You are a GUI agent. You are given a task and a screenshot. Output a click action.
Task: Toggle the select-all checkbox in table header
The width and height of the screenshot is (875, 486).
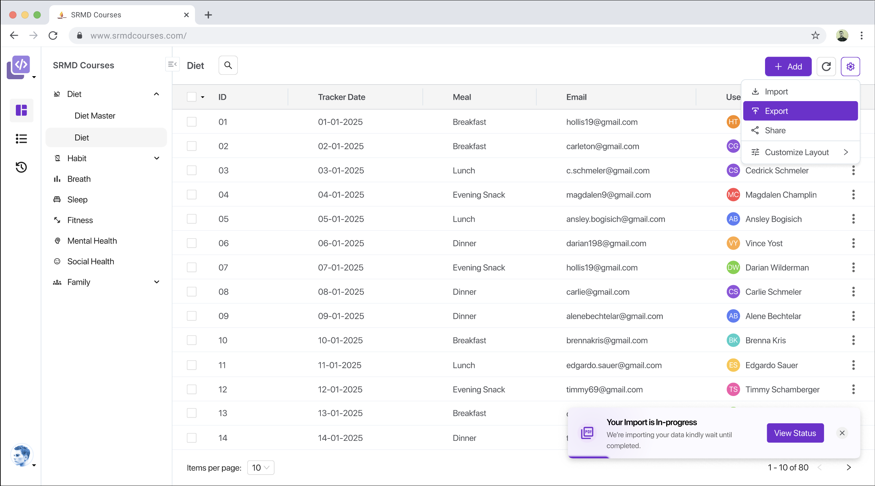(x=192, y=97)
